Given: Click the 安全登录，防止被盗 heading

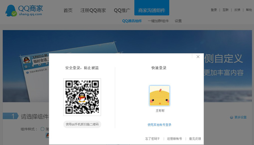Looking at the screenshot, I should tap(82, 68).
